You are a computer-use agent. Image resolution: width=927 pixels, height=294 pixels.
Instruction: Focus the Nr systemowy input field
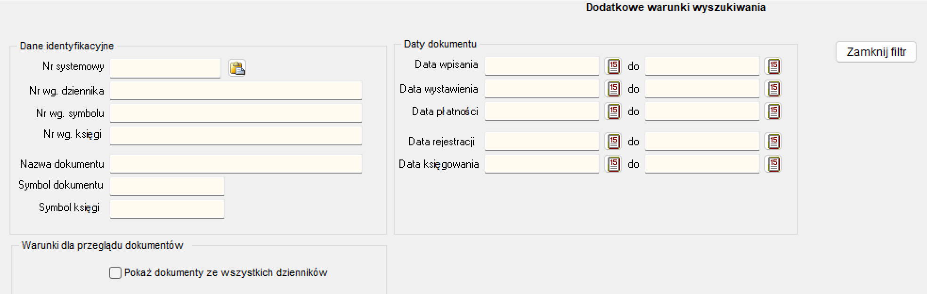165,68
